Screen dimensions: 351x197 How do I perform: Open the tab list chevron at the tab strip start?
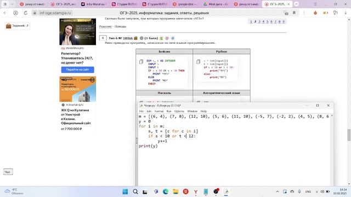pos(12,4)
